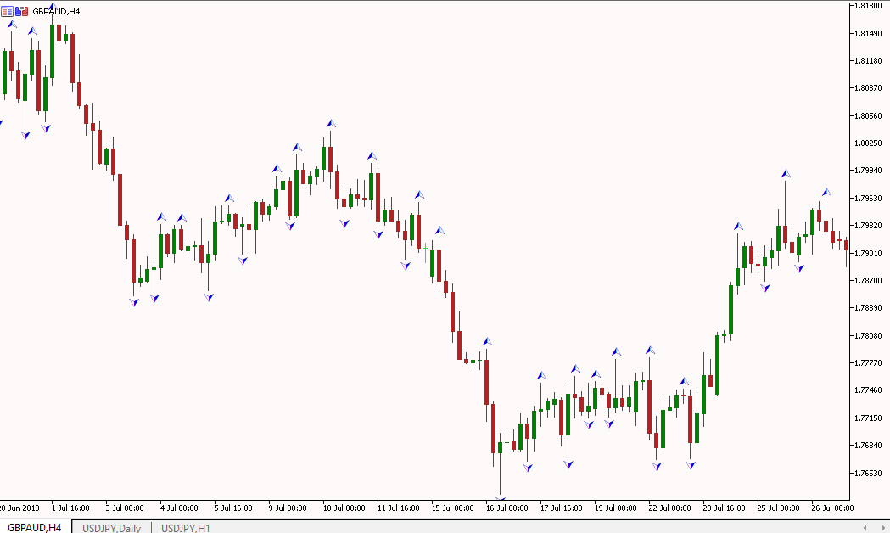This screenshot has height=533, width=890.
Task: Click the blue-red one-click trading icon
Action: click(x=21, y=11)
